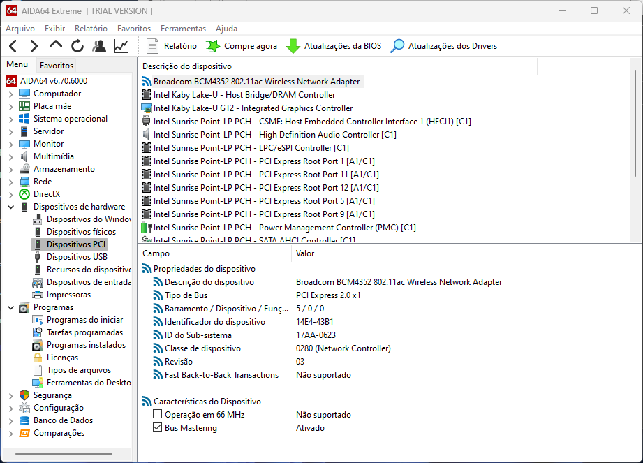
Task: Select the DirectX Xbox icon
Action: coord(24,194)
